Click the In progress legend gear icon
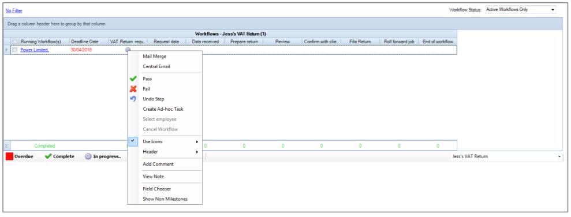Image resolution: width=571 pixels, height=217 pixels. [x=88, y=156]
